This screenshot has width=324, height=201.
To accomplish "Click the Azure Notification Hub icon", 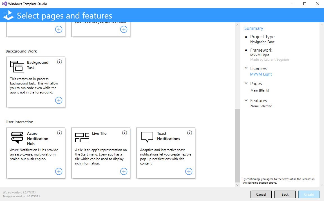I will pos(17,138).
